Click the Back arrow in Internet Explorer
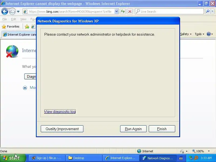The image size is (216, 162). click(5, 12)
